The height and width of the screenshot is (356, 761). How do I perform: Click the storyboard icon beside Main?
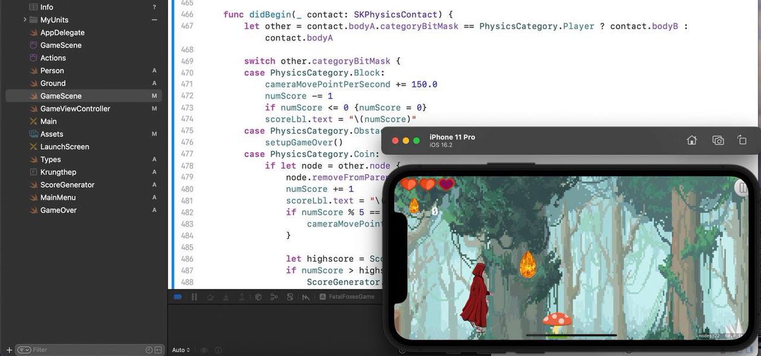[34, 121]
